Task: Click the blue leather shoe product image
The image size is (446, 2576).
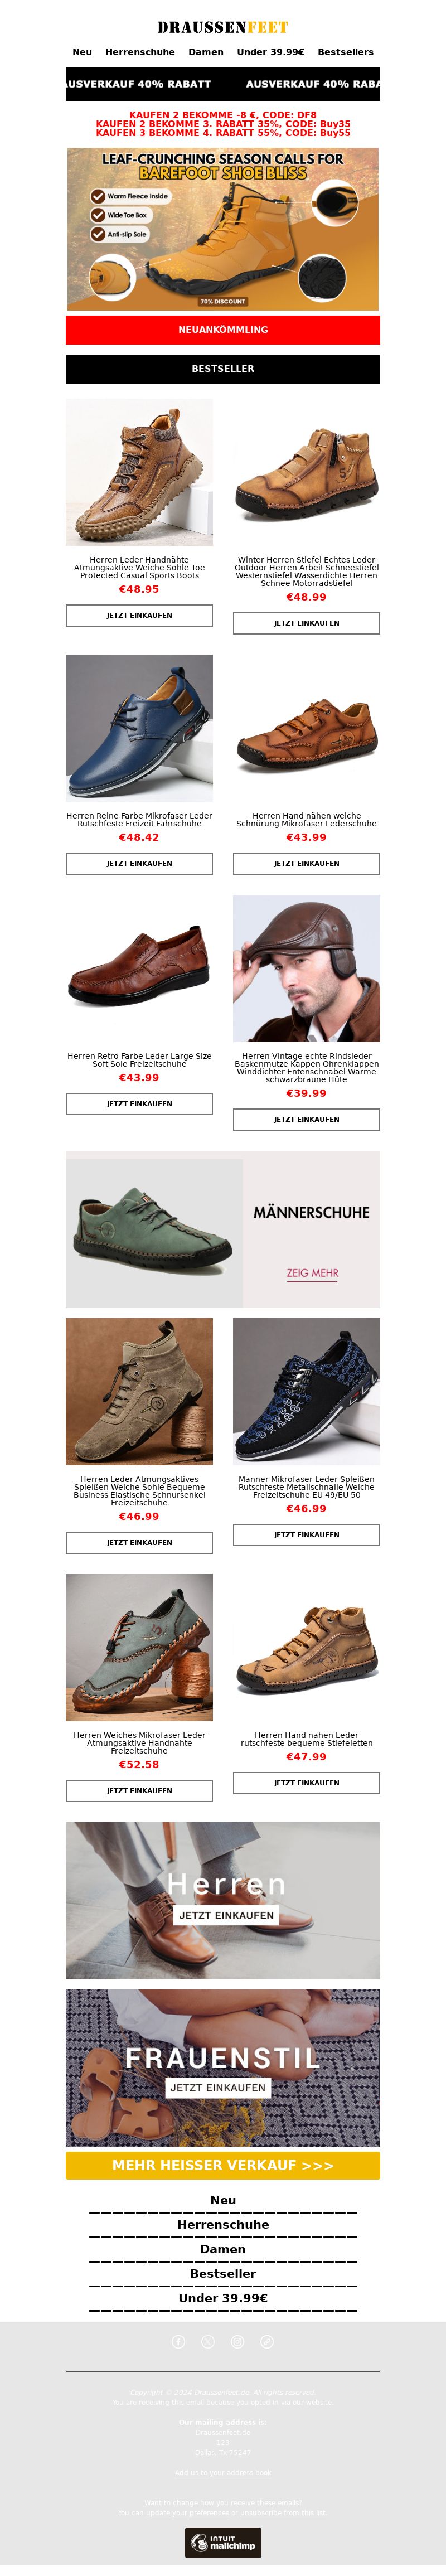Action: pyautogui.click(x=139, y=728)
